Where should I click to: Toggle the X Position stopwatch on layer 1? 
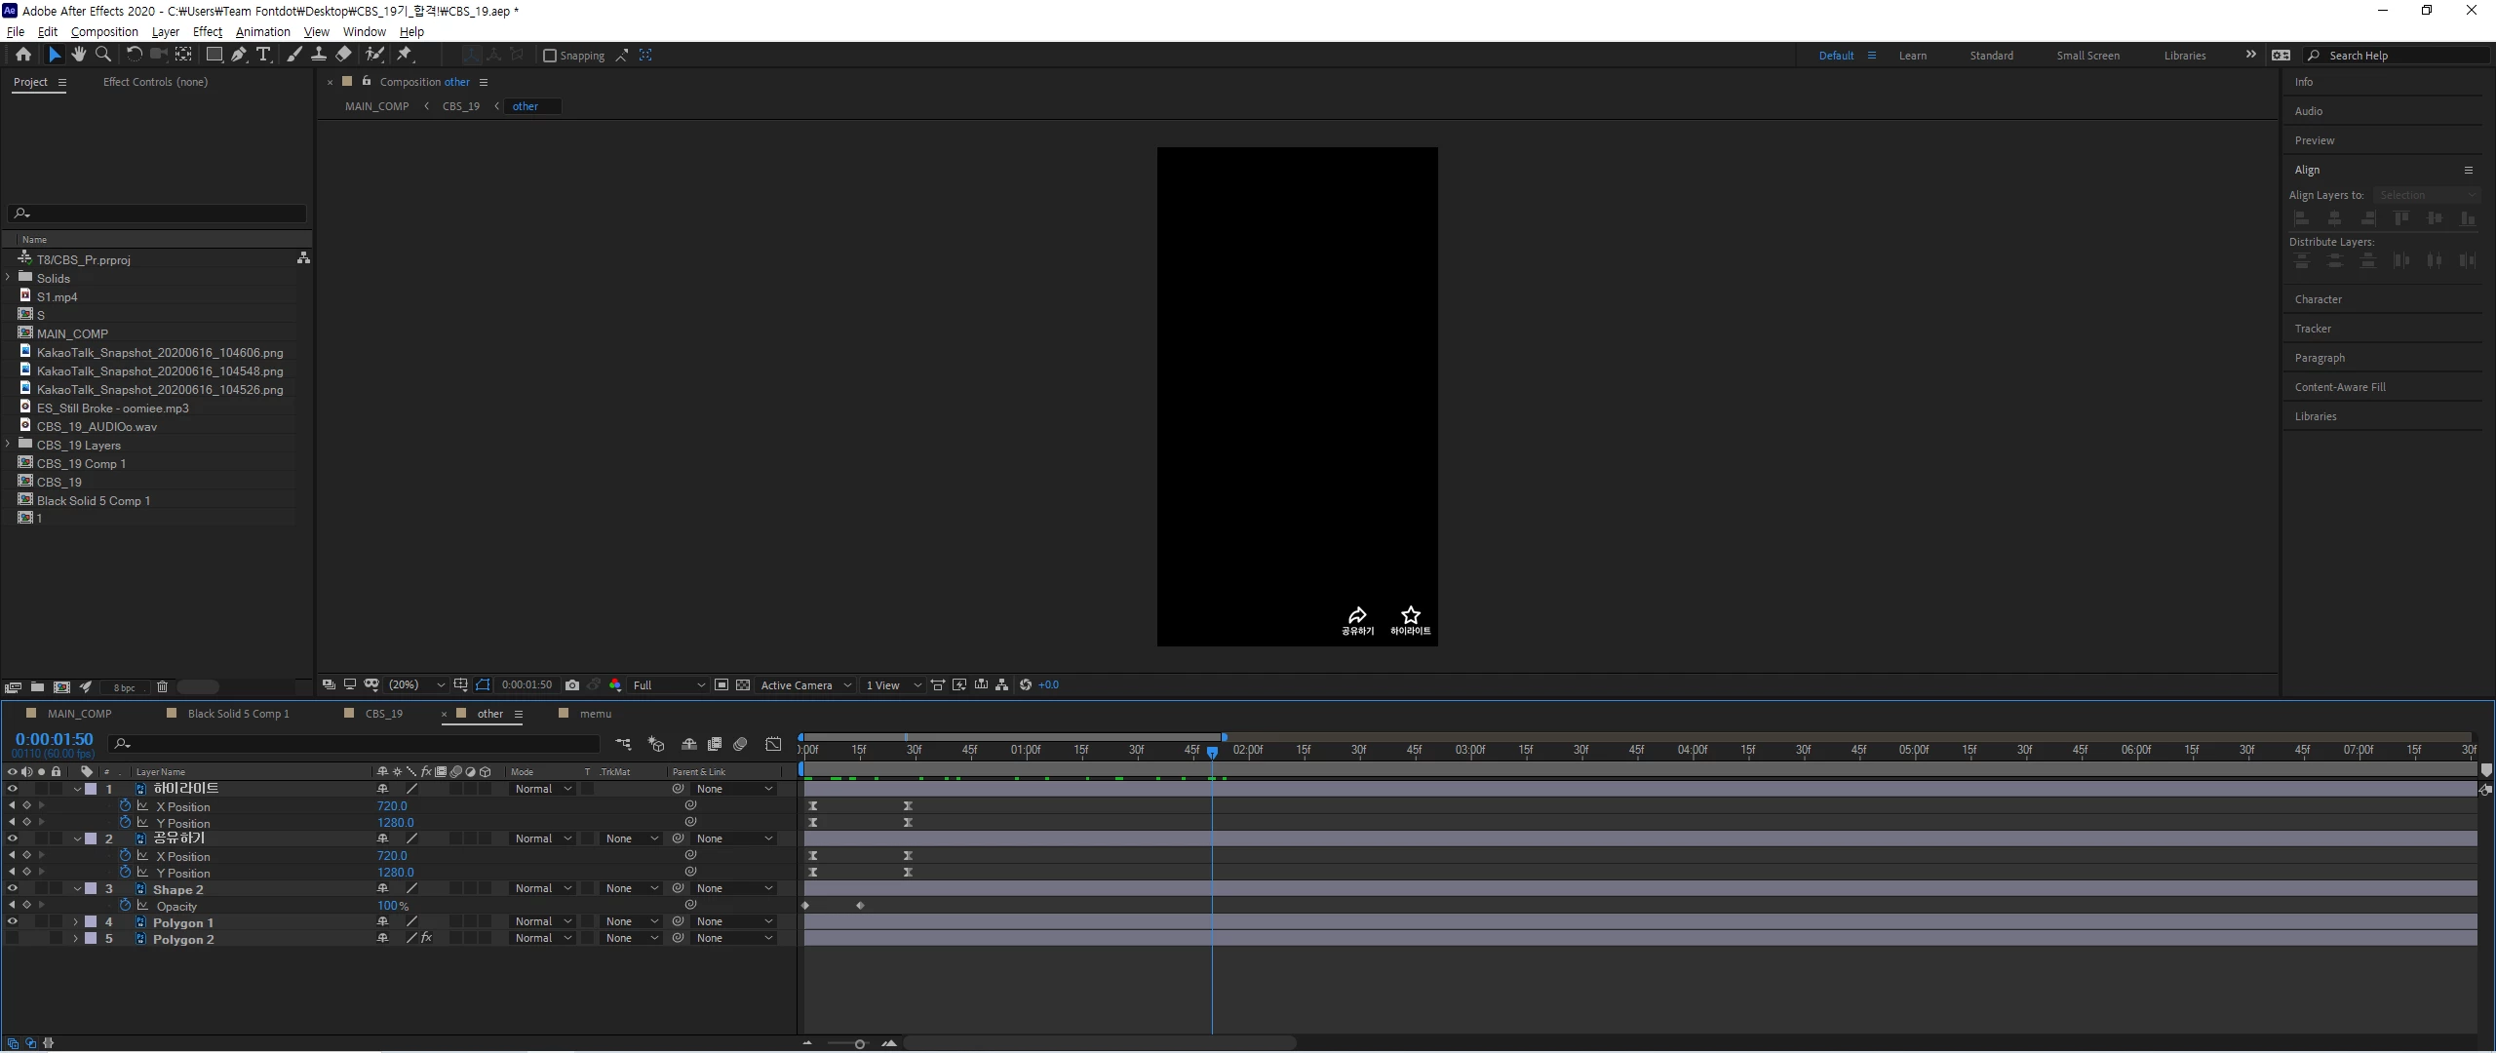tap(125, 806)
